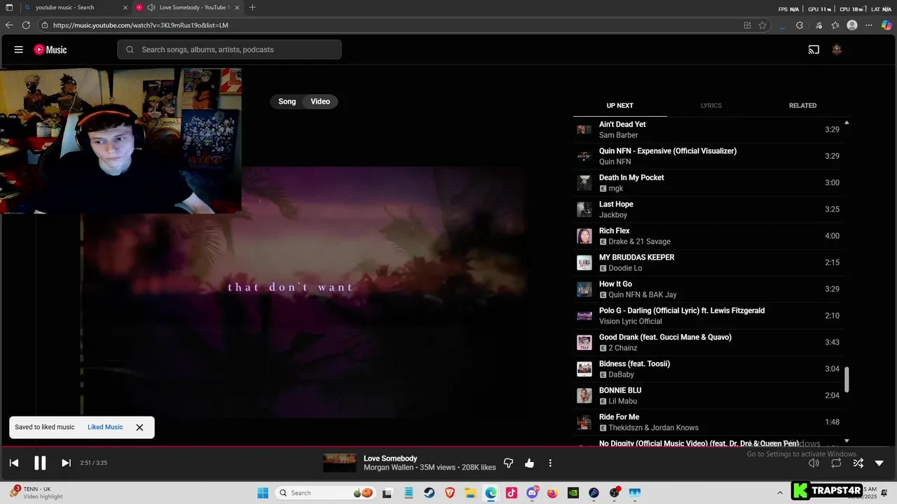This screenshot has height=504, width=897.
Task: Click the YouTube Music logo
Action: pos(50,50)
